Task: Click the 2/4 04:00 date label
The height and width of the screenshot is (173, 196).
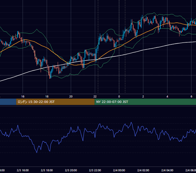Action: [x=167, y=170]
